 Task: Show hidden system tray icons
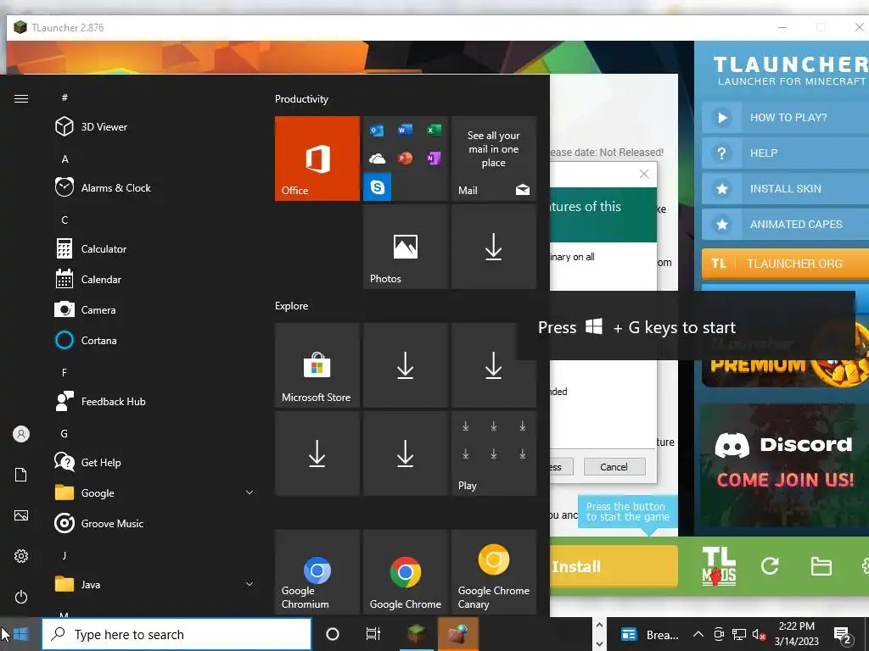tap(698, 634)
